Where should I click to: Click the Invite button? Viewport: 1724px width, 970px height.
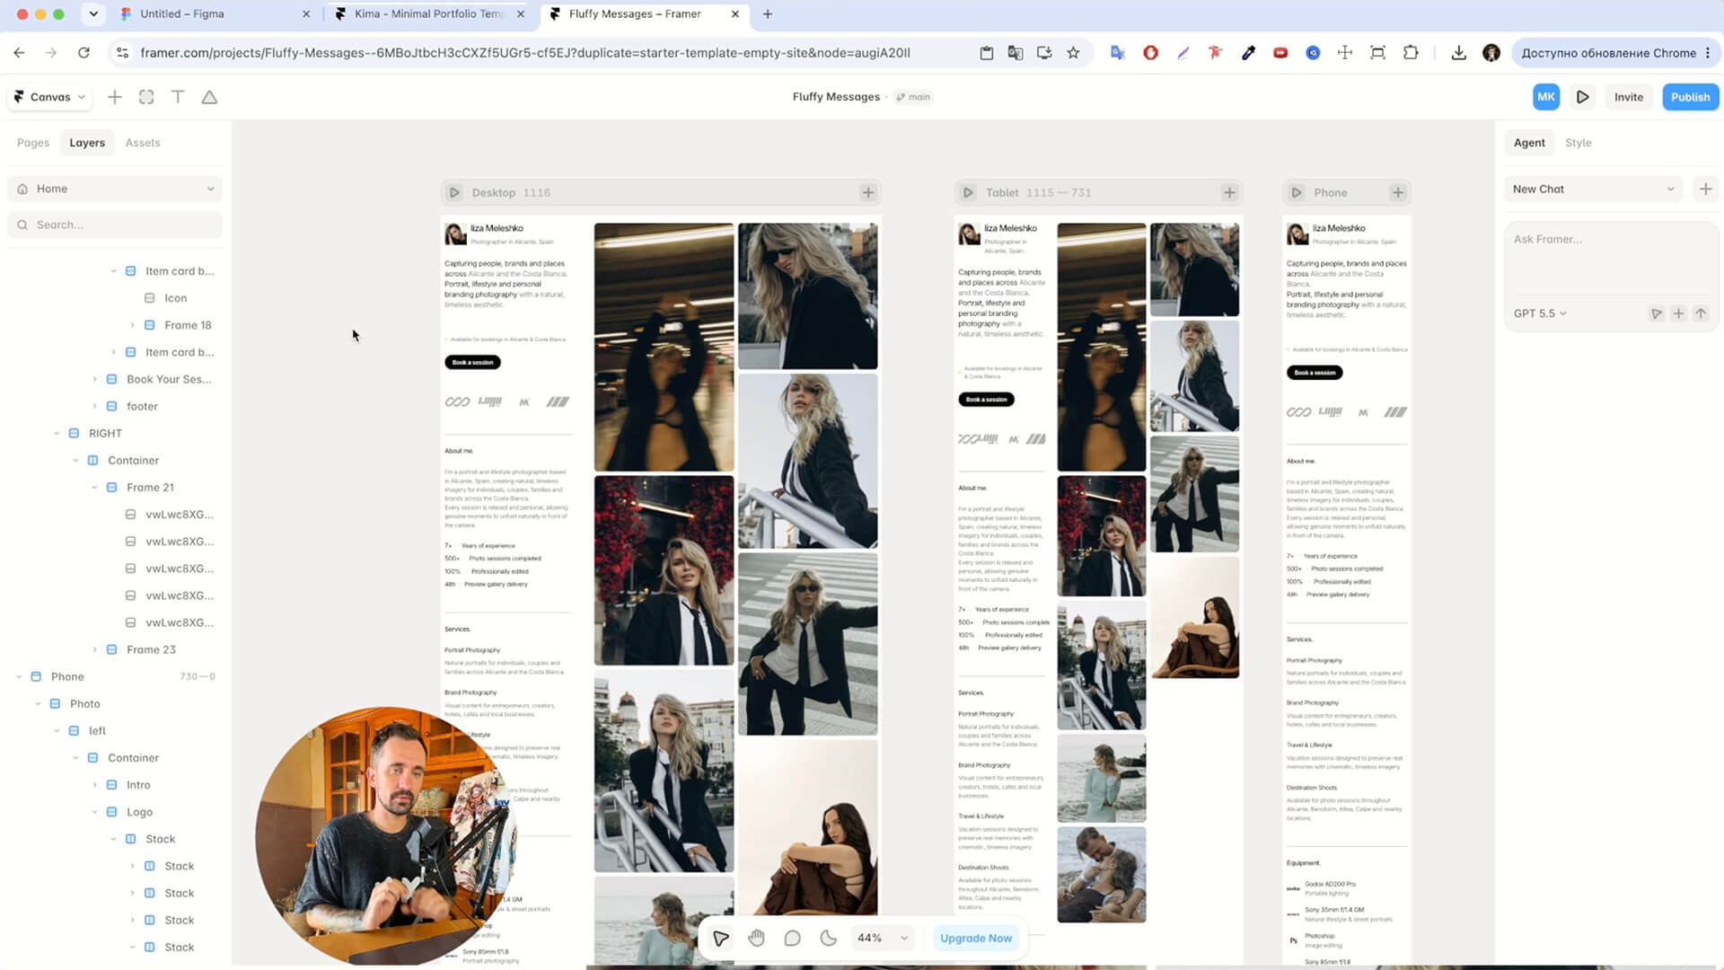(x=1628, y=97)
